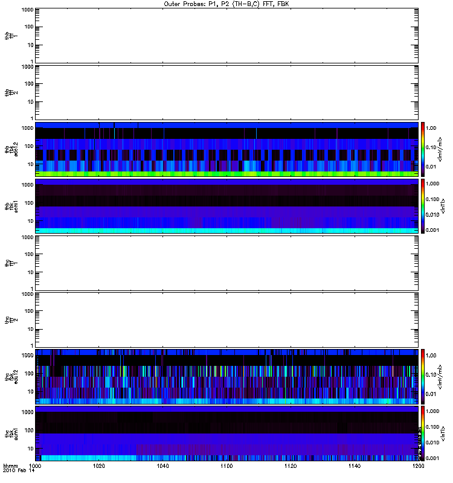Select the thb fbk scm1 color scale bar
The width and height of the screenshot is (453, 483).
(423, 206)
